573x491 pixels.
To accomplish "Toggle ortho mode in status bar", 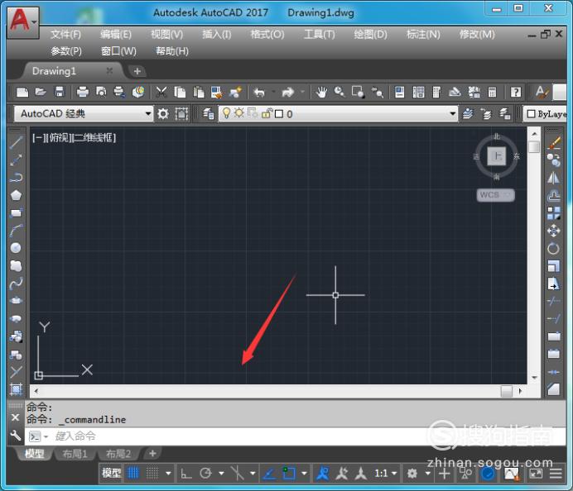I will [186, 474].
